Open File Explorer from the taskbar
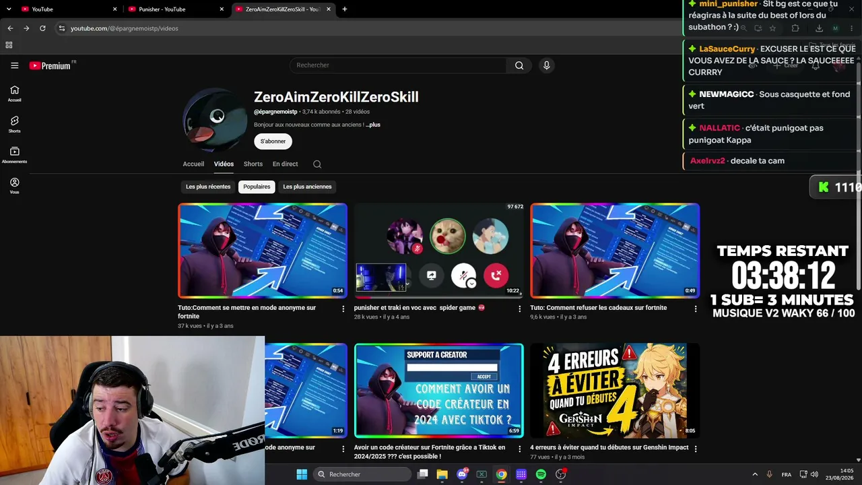Image resolution: width=862 pixels, height=485 pixels. coord(442,474)
